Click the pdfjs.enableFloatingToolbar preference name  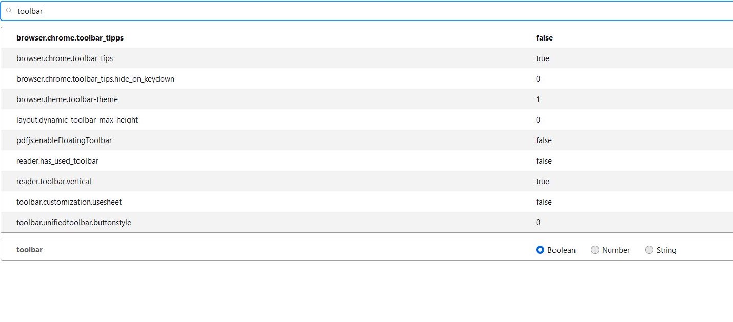coord(64,140)
